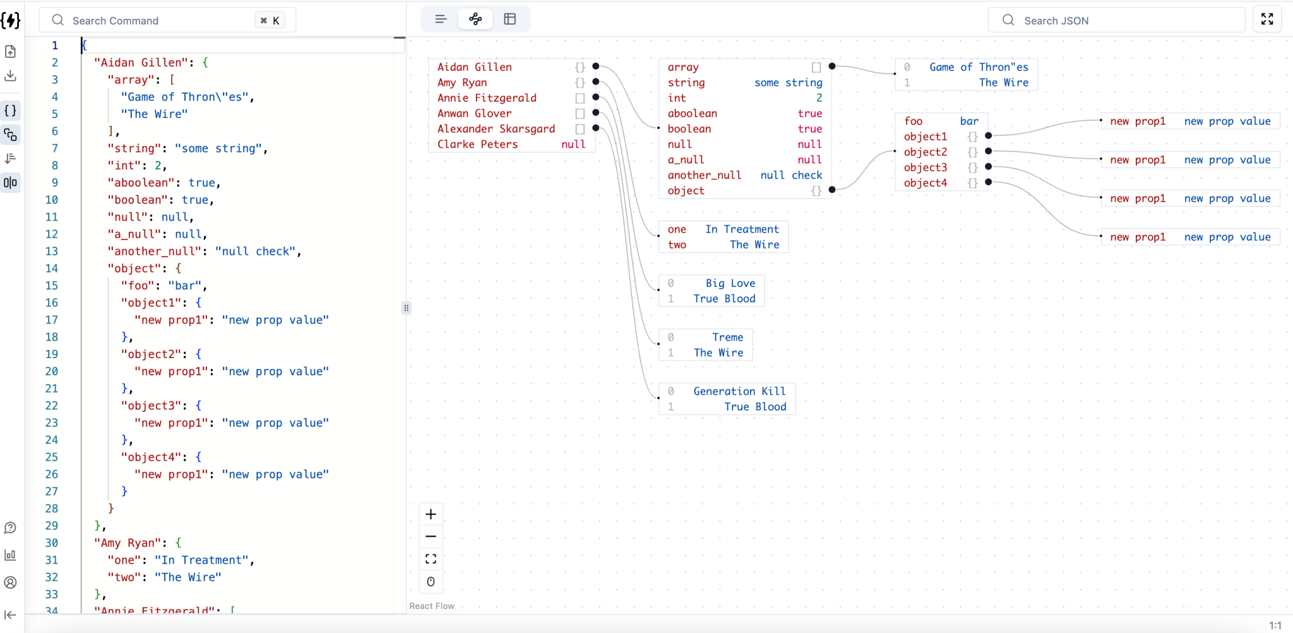Click inside the Search JSON field

(x=1117, y=20)
